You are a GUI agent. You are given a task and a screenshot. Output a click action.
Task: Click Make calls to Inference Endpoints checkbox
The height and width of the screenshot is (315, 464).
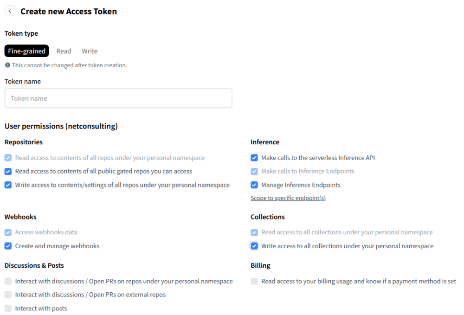click(254, 171)
